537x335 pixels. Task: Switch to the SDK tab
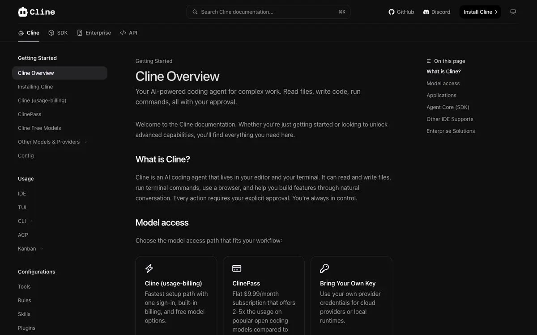(x=58, y=33)
